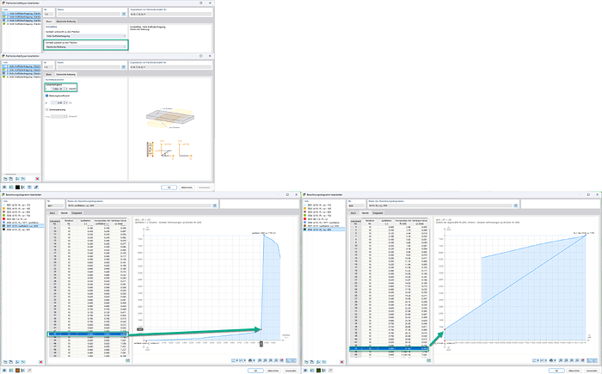The width and height of the screenshot is (602, 374).
Task: Click edit-name icon in upper Flächenkontakttypen dialog
Action: [x=124, y=14]
